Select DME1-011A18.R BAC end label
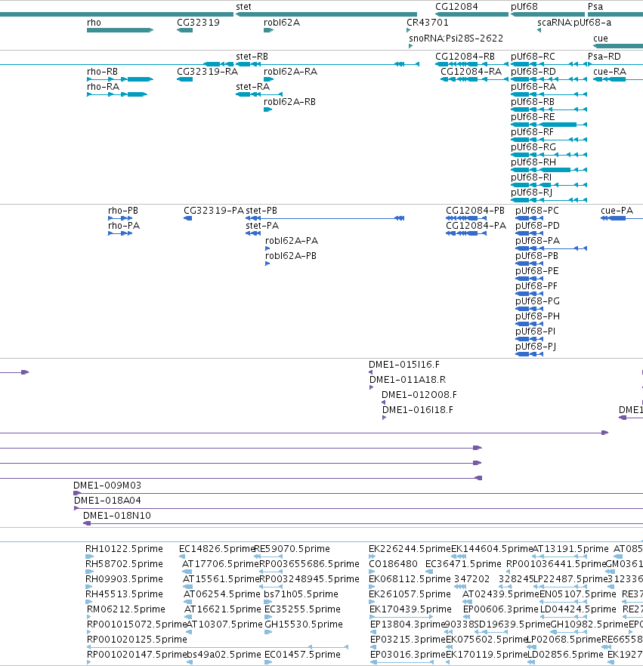 coord(407,380)
